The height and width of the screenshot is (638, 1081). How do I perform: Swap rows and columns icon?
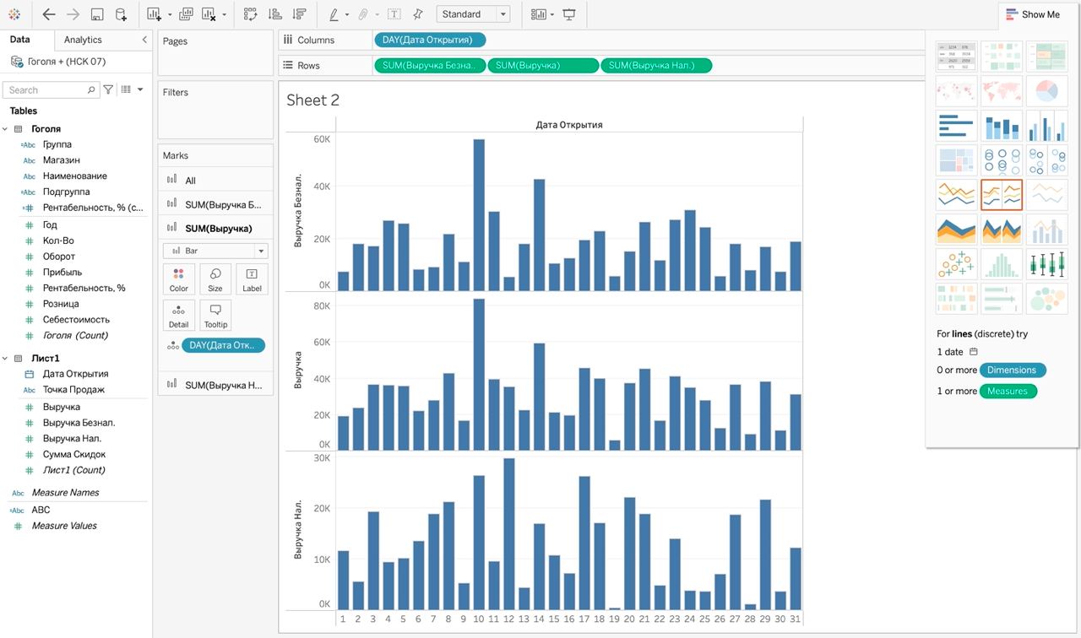coord(250,14)
